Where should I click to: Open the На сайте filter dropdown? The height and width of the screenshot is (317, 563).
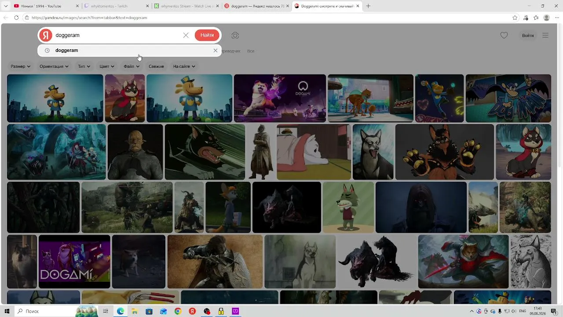[x=184, y=66]
